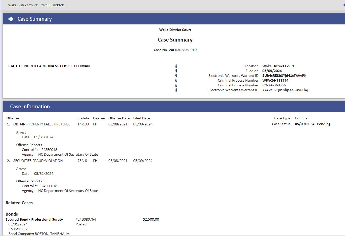Click the warrant ID 774VauvLjMNkpXaBU9uEkq

pyautogui.click(x=285, y=90)
